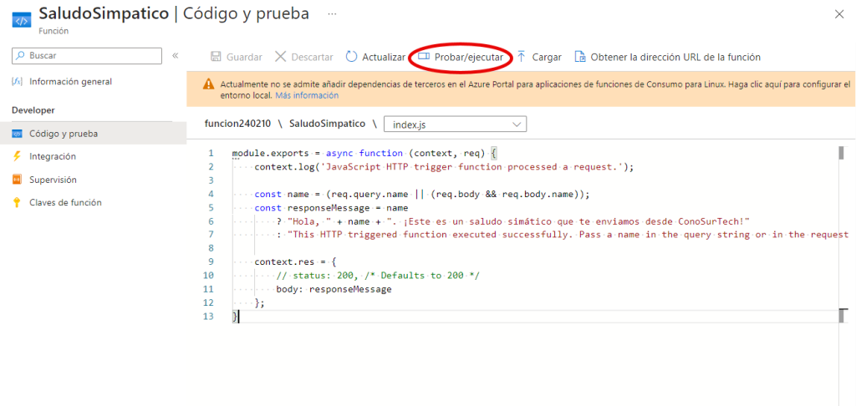Image resolution: width=856 pixels, height=406 pixels.
Task: Close the blade with top-right X
Action: [x=839, y=14]
